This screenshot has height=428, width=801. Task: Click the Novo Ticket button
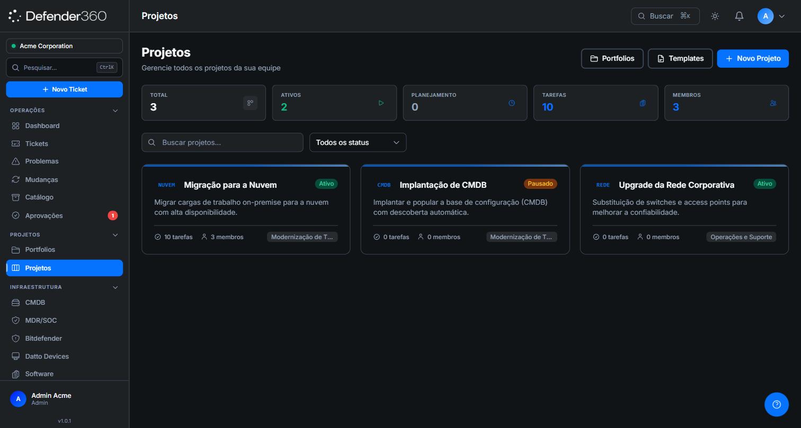[x=64, y=89]
